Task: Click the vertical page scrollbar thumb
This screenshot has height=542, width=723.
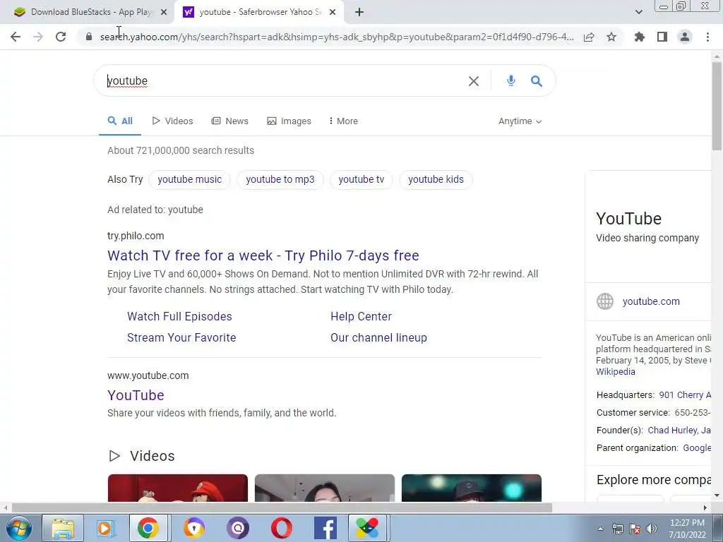Action: (717, 105)
